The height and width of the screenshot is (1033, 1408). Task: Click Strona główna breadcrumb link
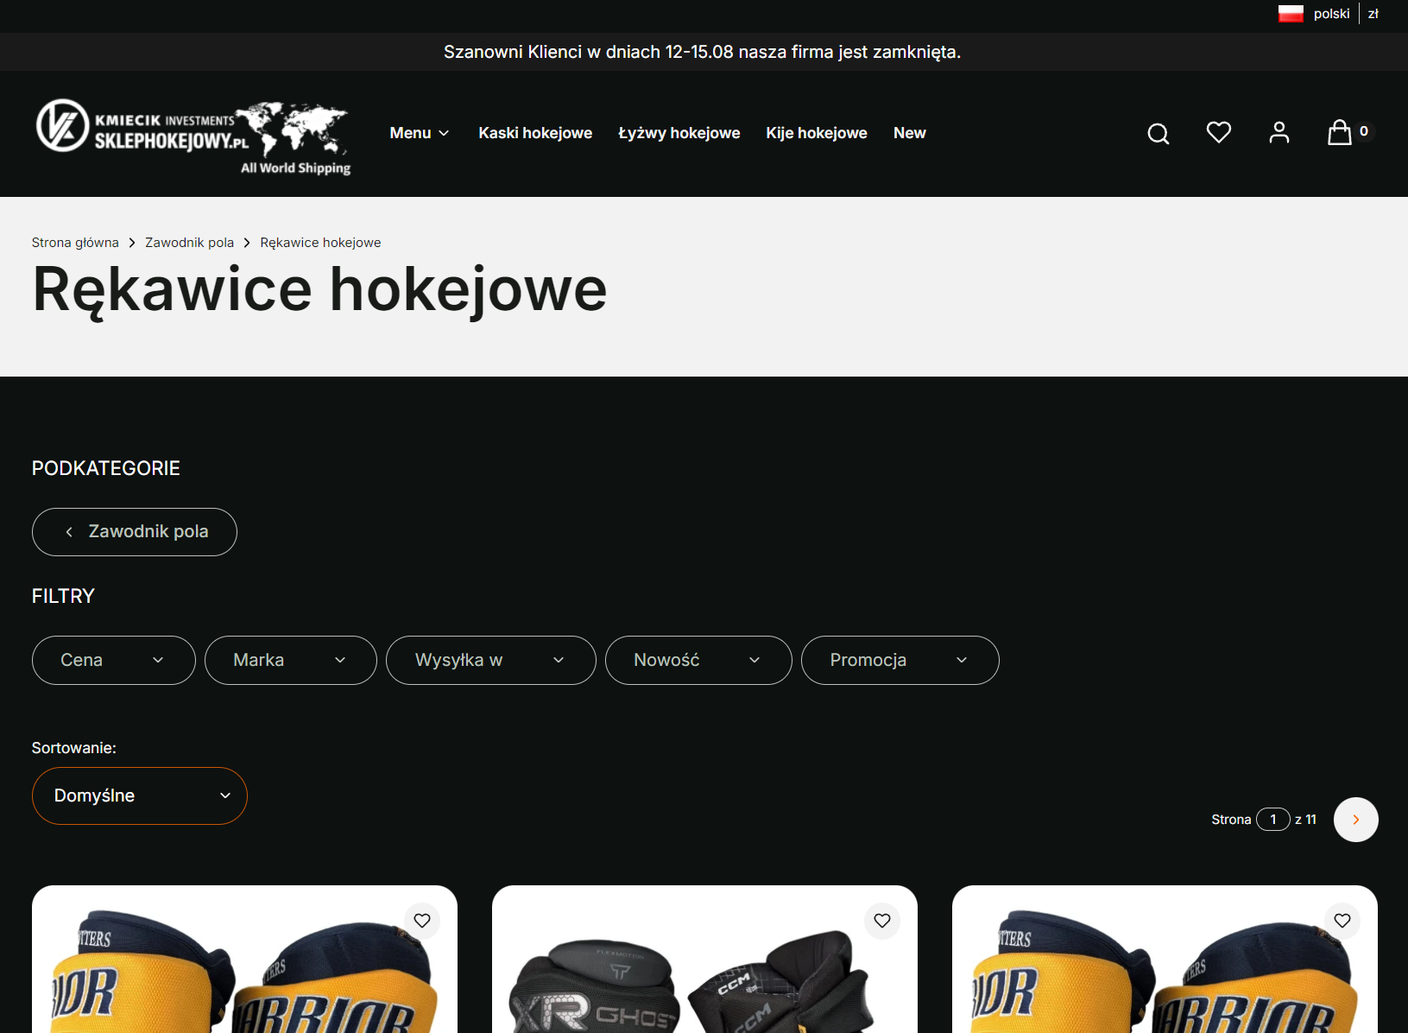click(75, 243)
